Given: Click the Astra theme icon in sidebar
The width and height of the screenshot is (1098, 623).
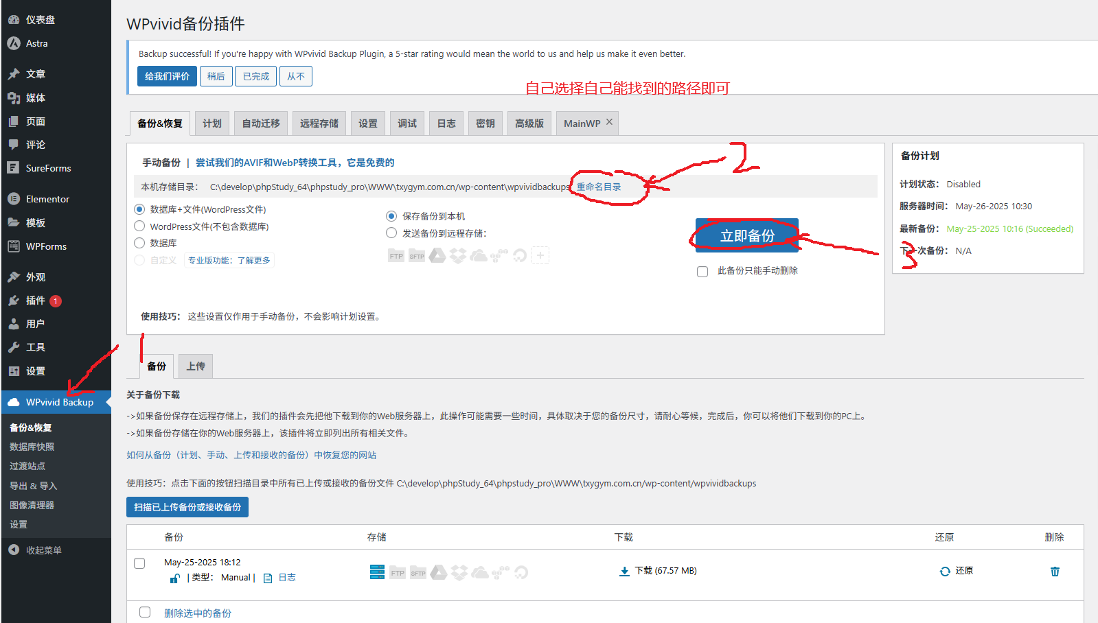Looking at the screenshot, I should [14, 43].
